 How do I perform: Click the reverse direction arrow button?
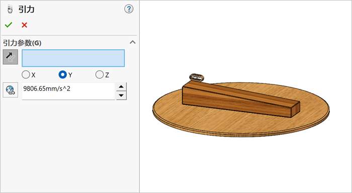coord(11,57)
